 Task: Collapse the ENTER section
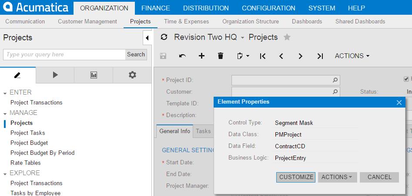tap(5, 93)
